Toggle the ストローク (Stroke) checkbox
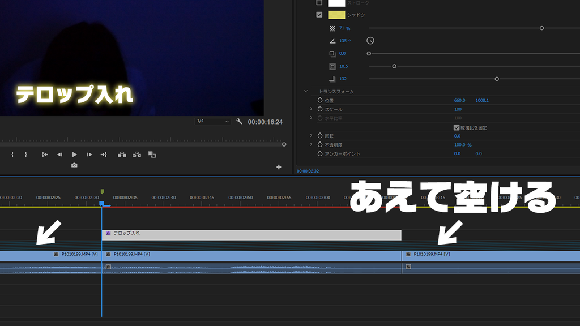This screenshot has width=580, height=326. pyautogui.click(x=319, y=3)
